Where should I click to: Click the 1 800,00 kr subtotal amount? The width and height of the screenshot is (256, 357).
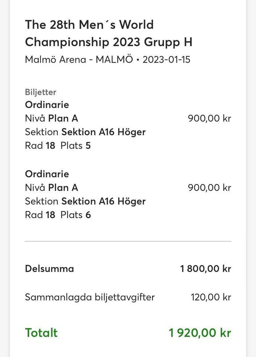click(206, 269)
